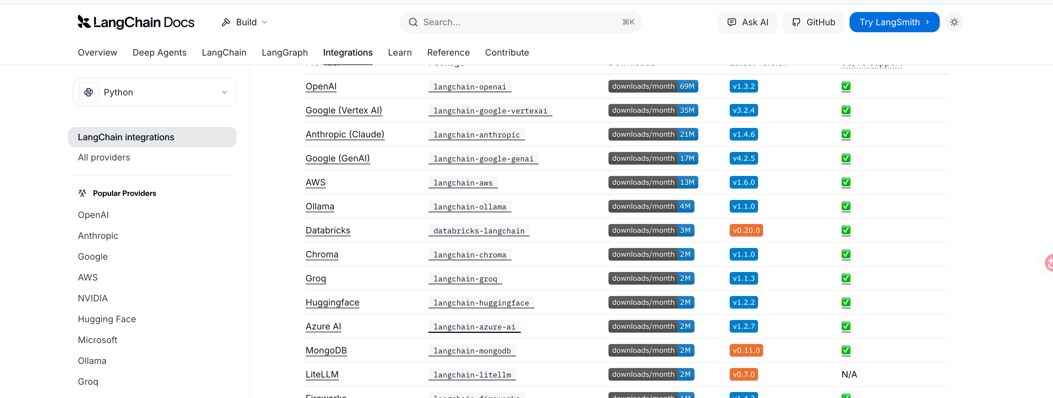
Task: Click the Google (GenAI) row green checkmark
Action: pos(846,158)
